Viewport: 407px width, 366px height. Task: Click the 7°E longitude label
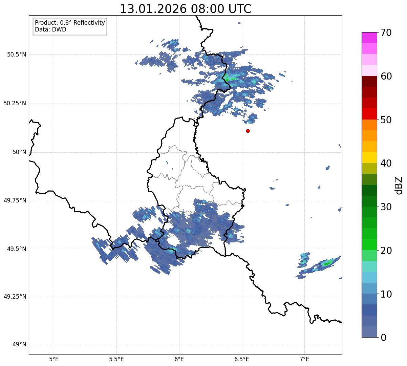[x=304, y=359]
